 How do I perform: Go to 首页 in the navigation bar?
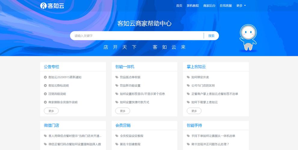179,6
